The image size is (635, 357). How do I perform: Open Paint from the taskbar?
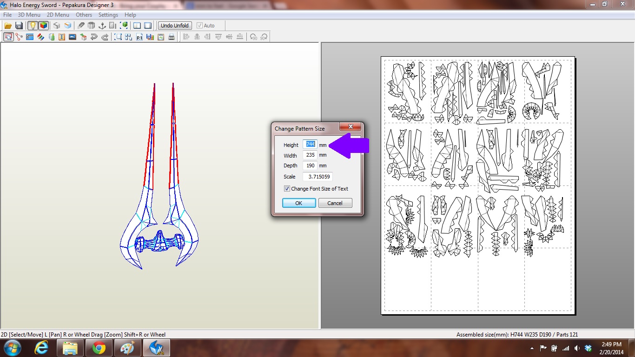tap(128, 348)
